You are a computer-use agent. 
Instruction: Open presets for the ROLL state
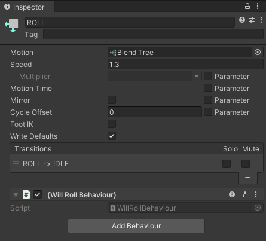[252, 20]
